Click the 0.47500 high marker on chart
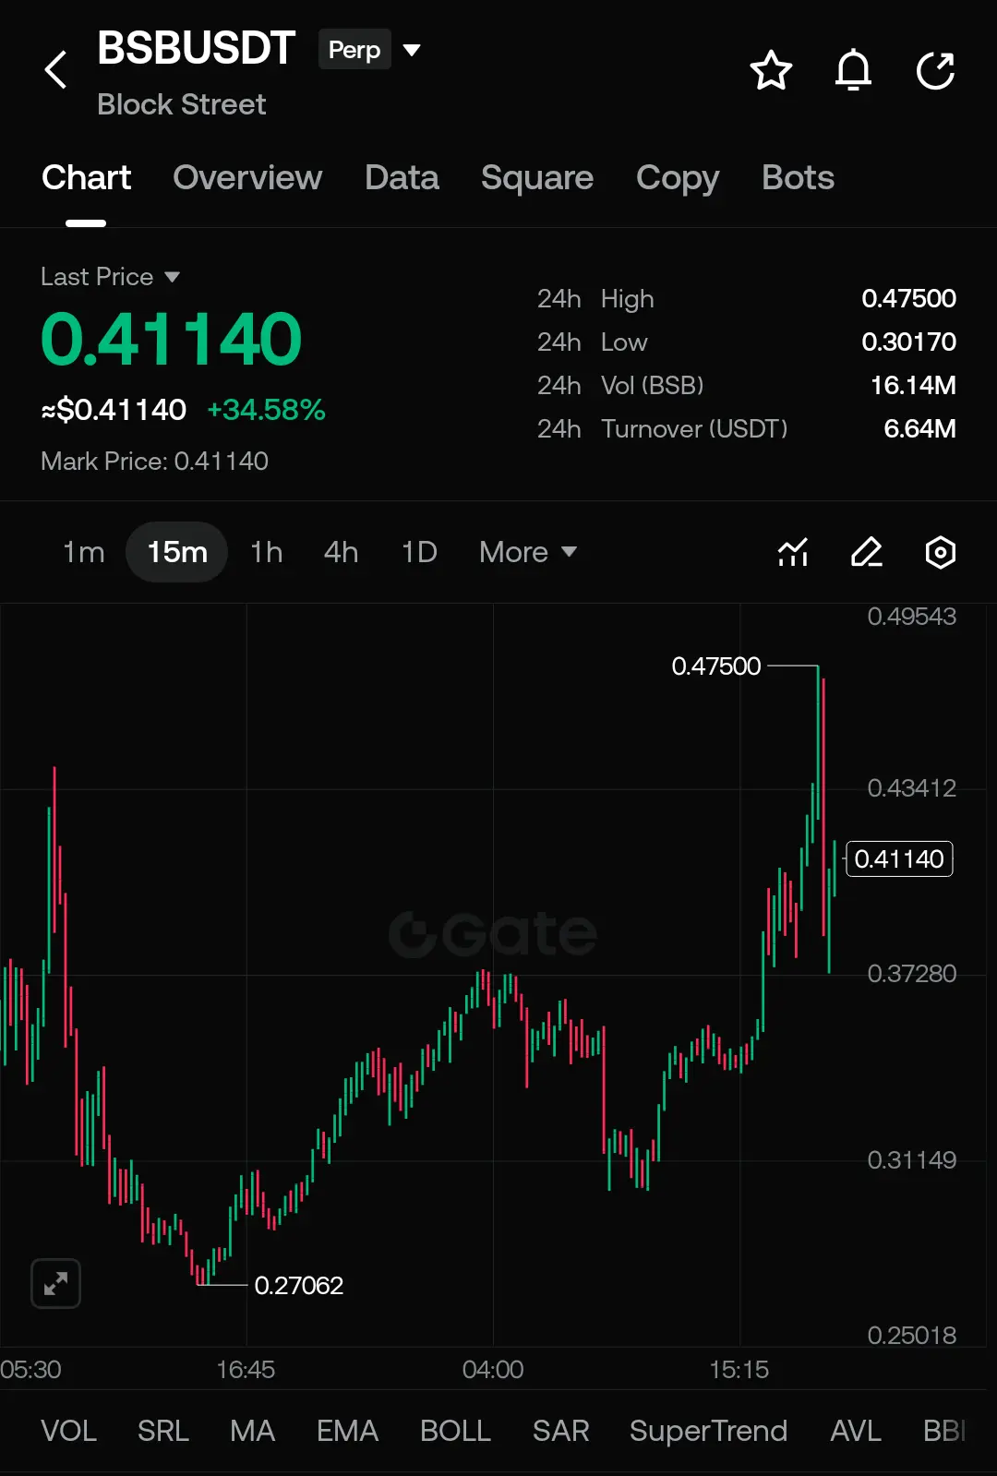 (716, 666)
